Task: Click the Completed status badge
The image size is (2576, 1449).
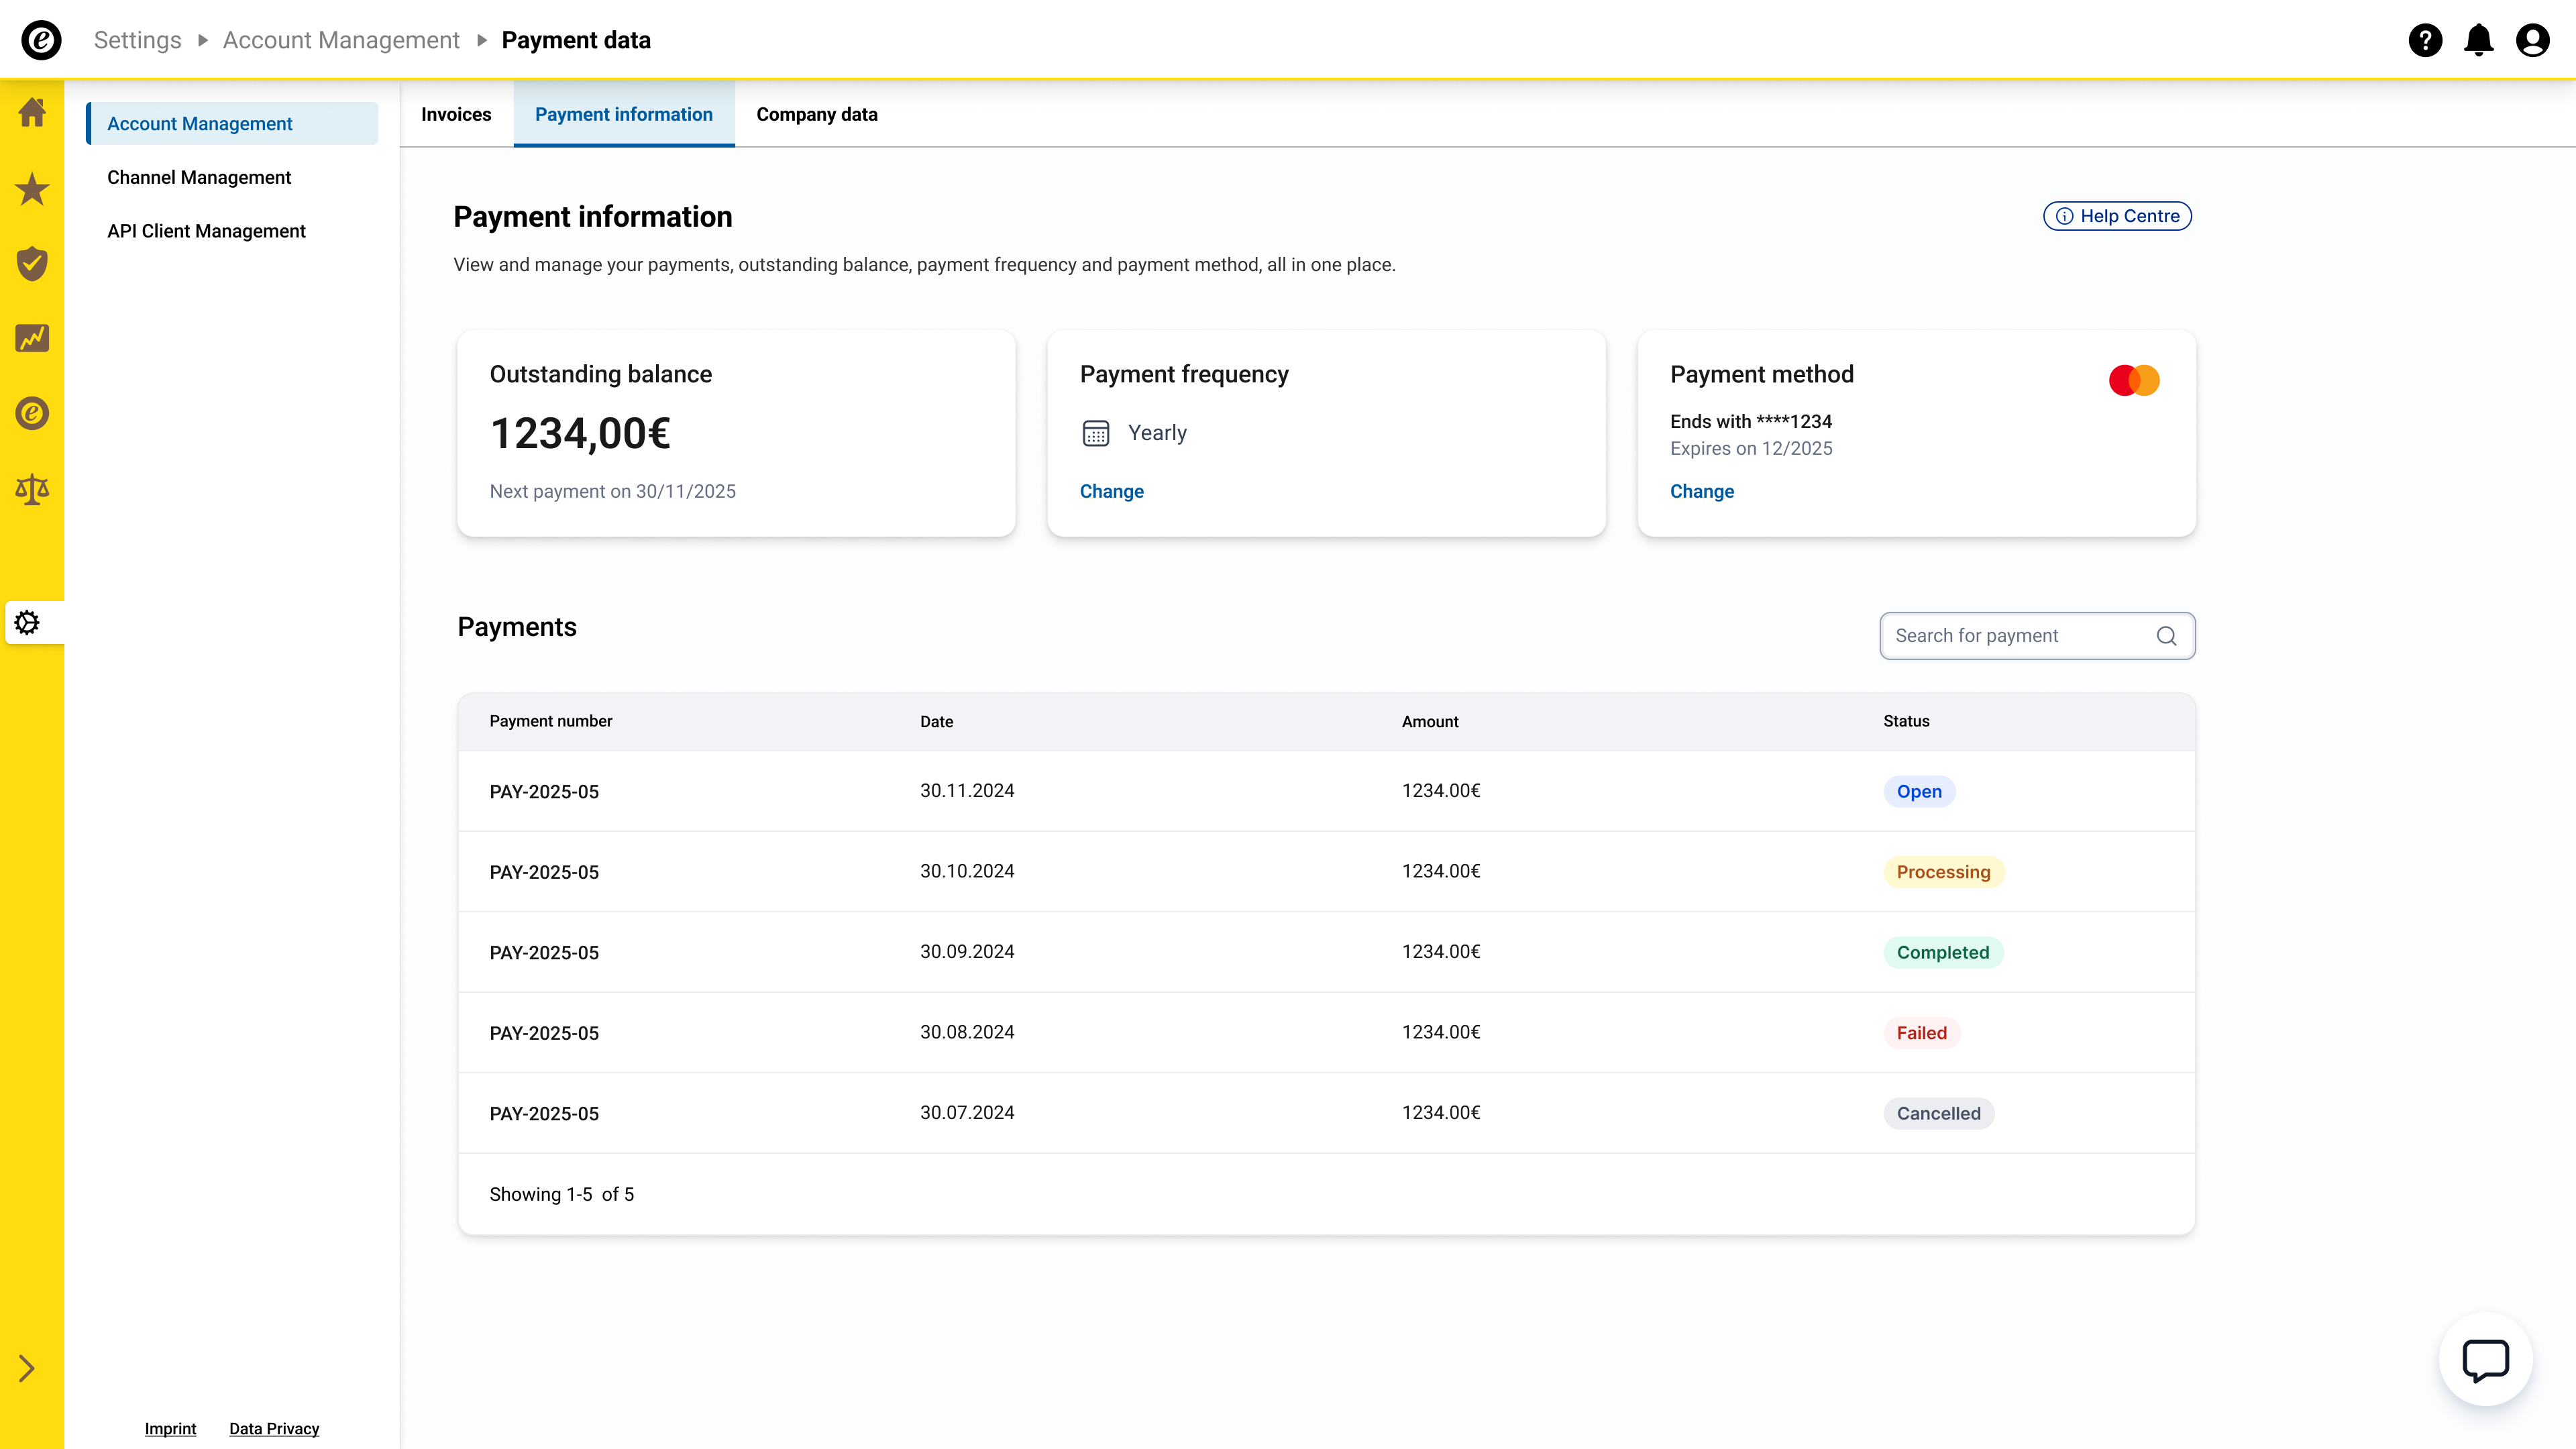Action: point(1943,952)
